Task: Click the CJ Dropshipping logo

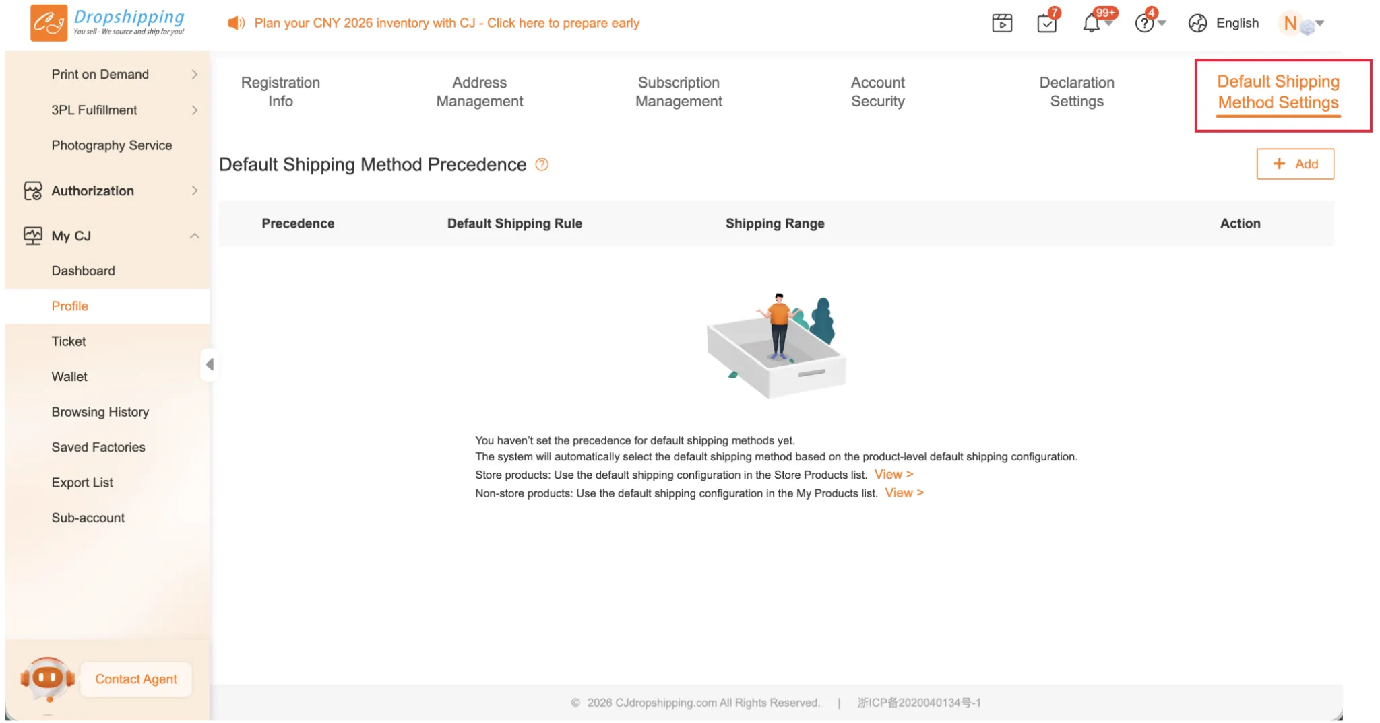Action: click(108, 23)
